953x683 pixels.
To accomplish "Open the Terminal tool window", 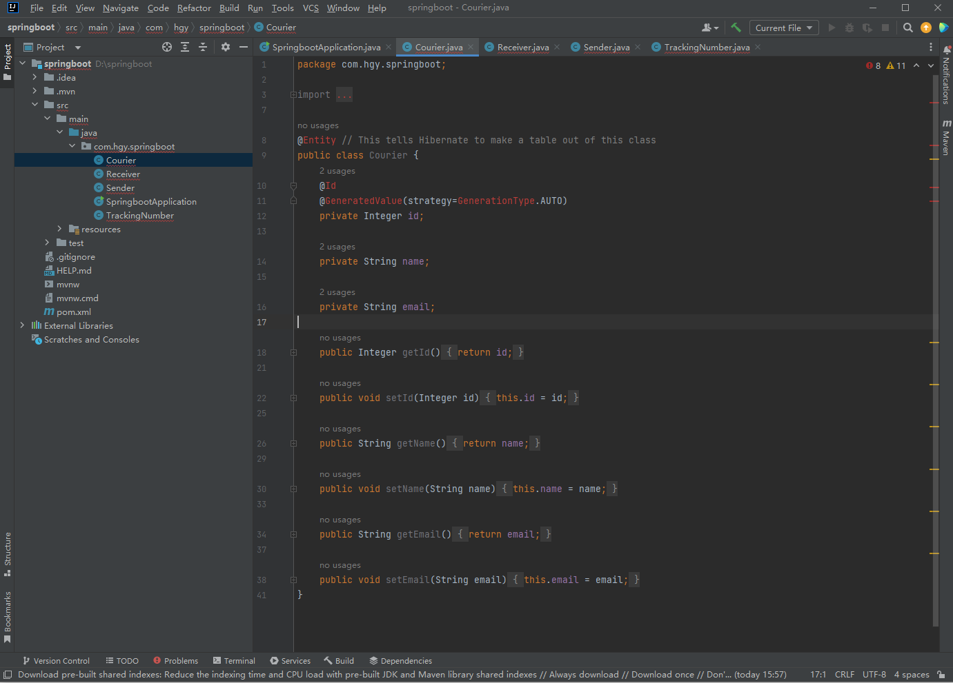I will coord(234,660).
